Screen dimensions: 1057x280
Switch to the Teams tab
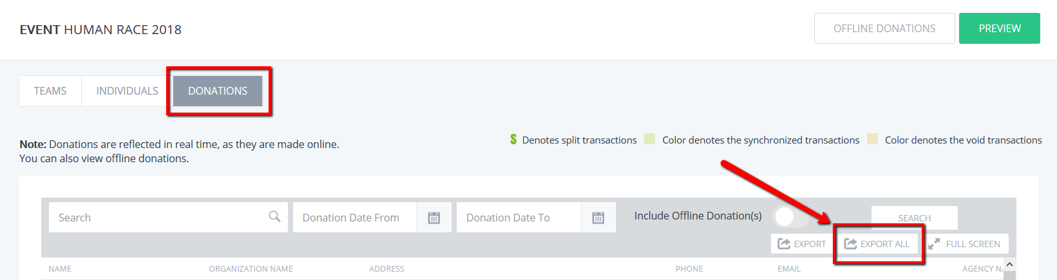point(50,91)
